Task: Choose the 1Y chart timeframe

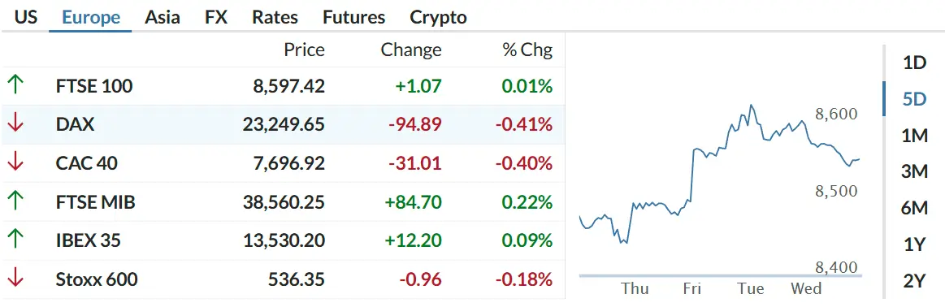Action: click(914, 245)
